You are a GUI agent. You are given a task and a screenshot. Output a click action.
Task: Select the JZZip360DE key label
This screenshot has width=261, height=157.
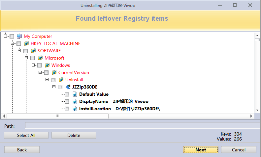pos(85,87)
